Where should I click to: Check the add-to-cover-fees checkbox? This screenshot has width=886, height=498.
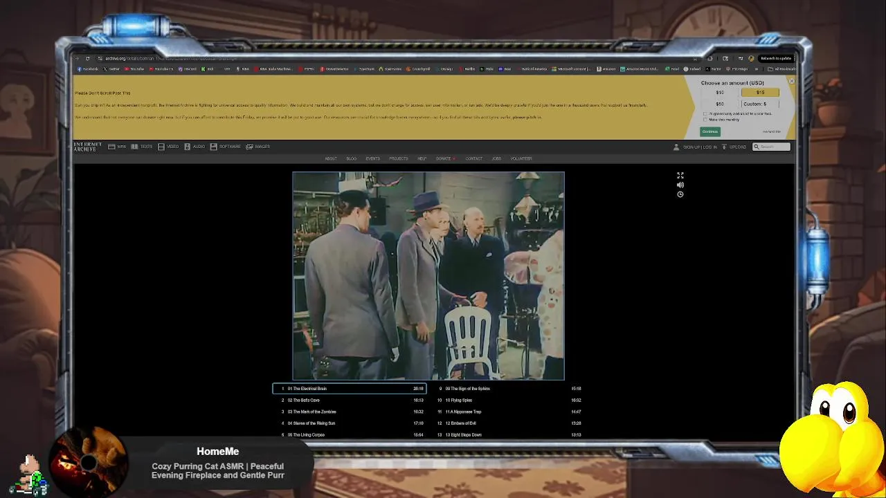pyautogui.click(x=705, y=113)
